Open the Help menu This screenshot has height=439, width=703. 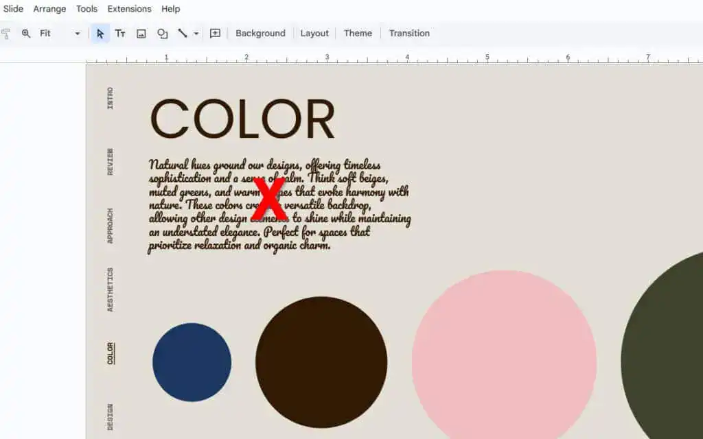pyautogui.click(x=170, y=9)
